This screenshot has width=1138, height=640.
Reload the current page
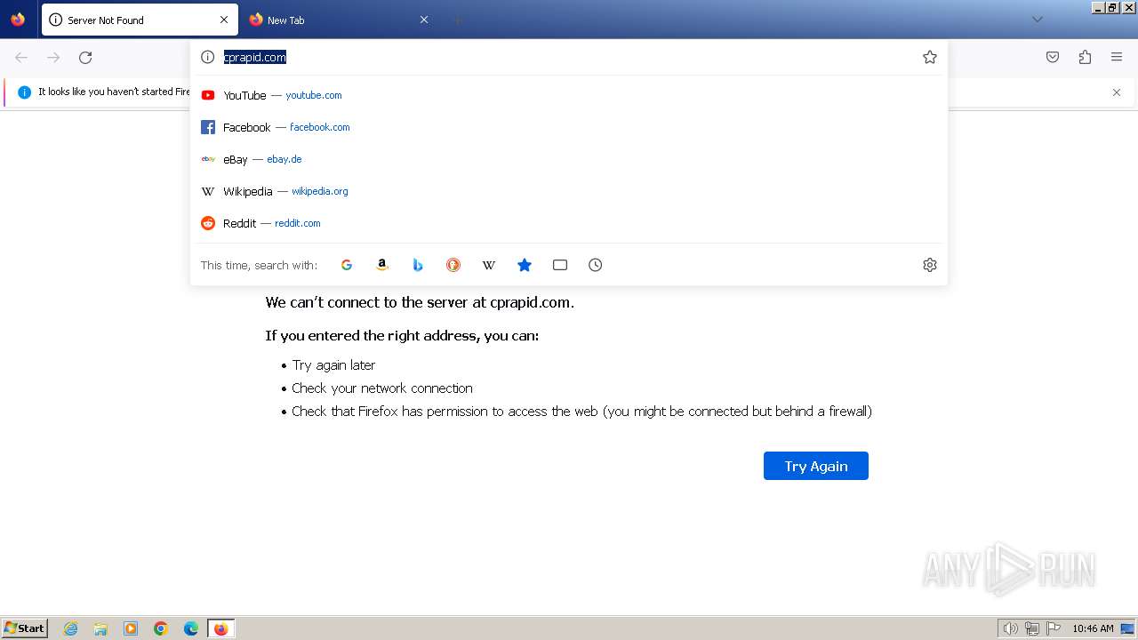pos(85,58)
